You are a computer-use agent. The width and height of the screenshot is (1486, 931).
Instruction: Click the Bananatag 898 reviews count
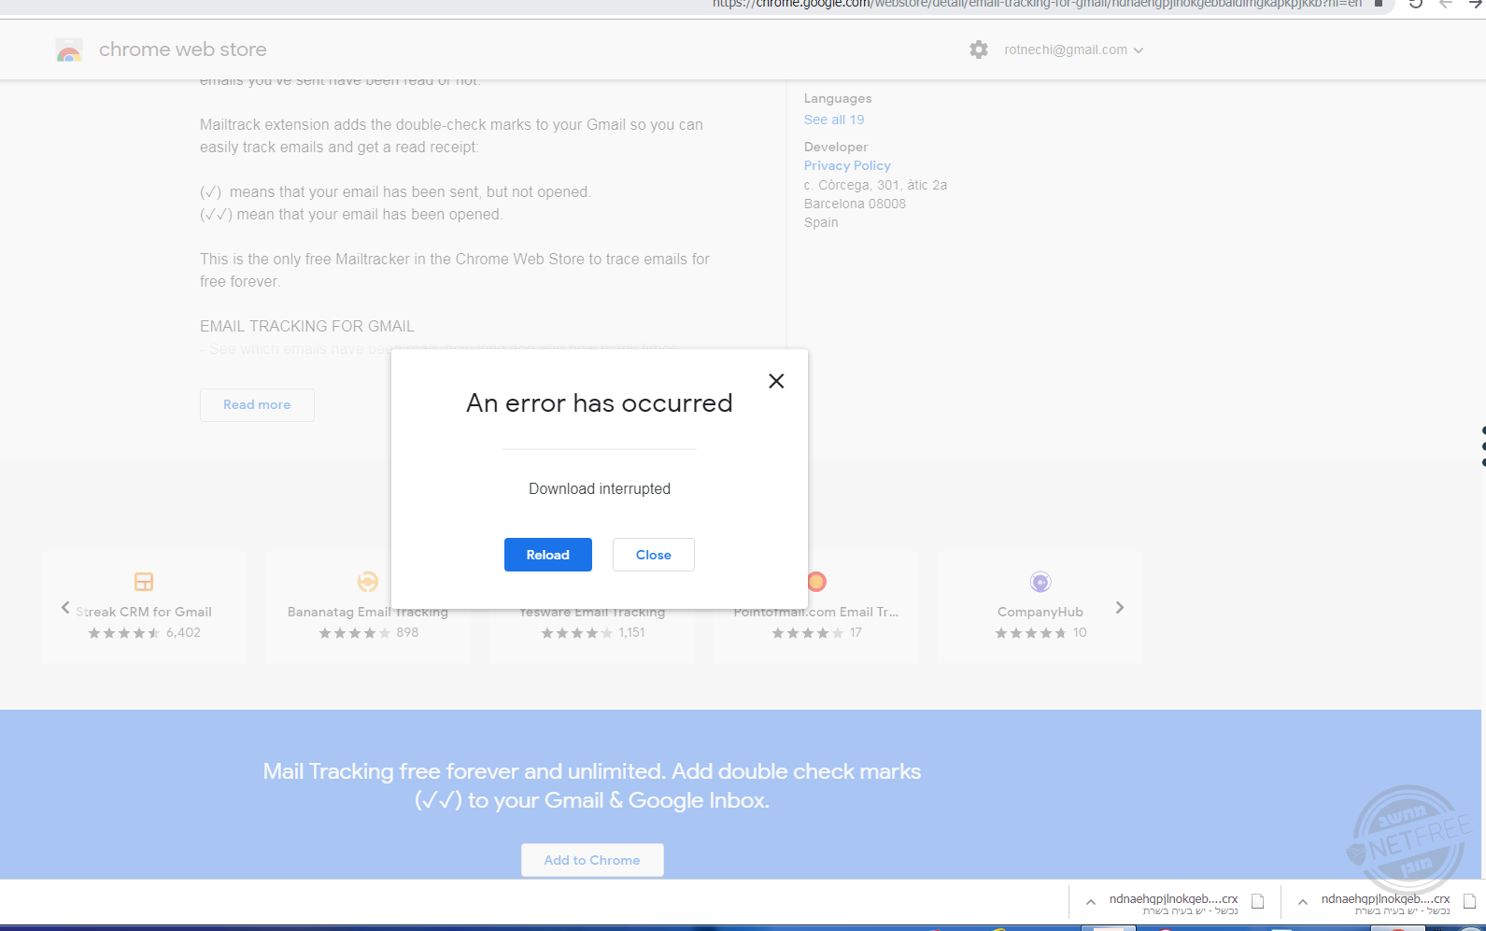(x=407, y=633)
